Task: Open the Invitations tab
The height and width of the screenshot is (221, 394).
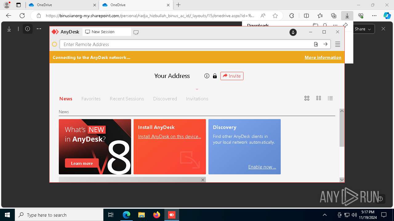Action: click(x=197, y=99)
